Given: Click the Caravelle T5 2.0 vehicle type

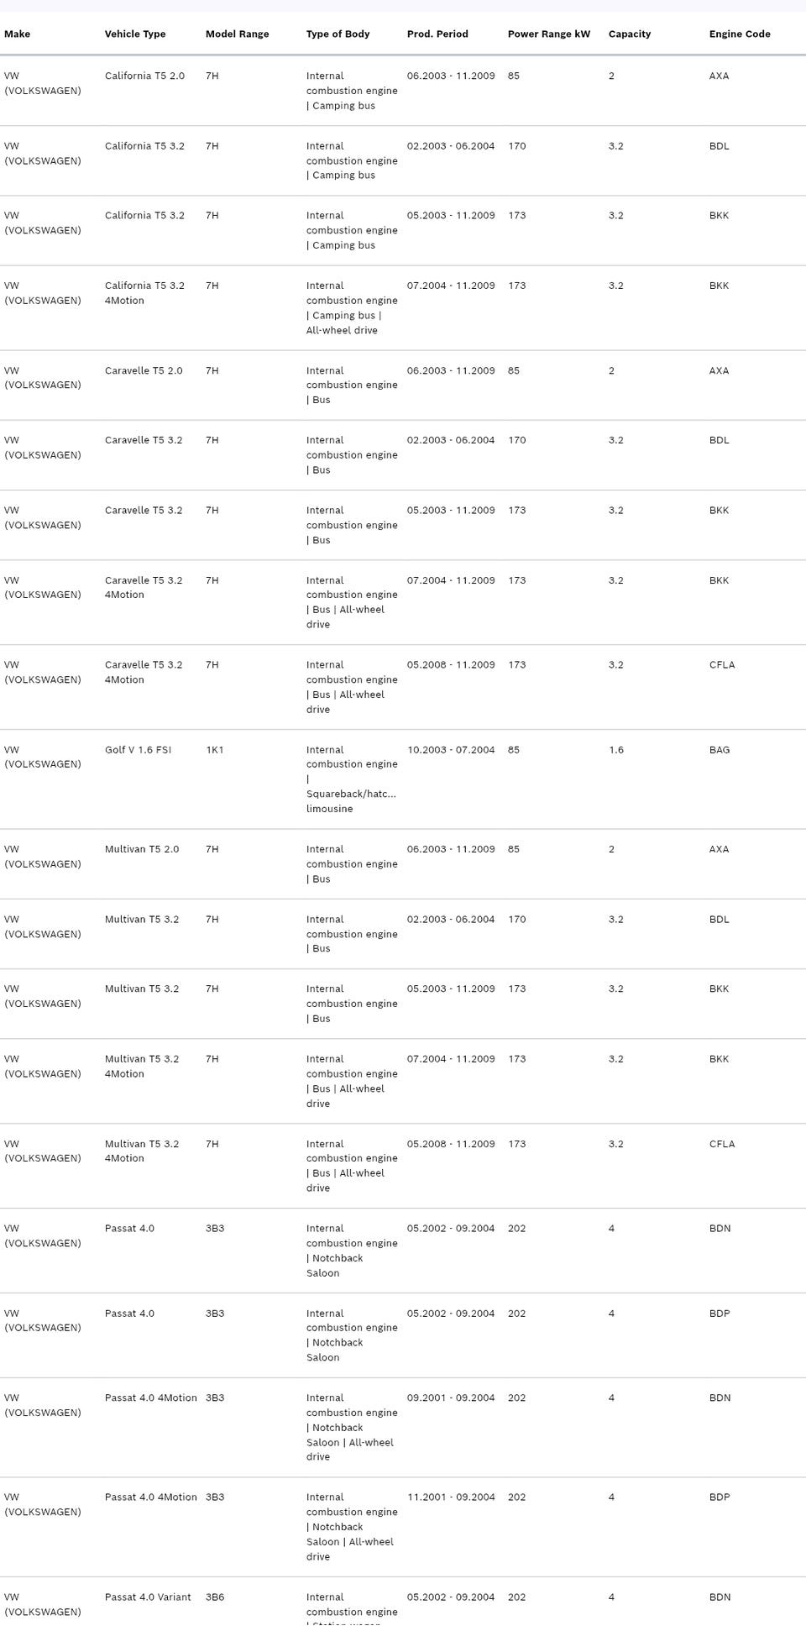Looking at the screenshot, I should tap(144, 371).
